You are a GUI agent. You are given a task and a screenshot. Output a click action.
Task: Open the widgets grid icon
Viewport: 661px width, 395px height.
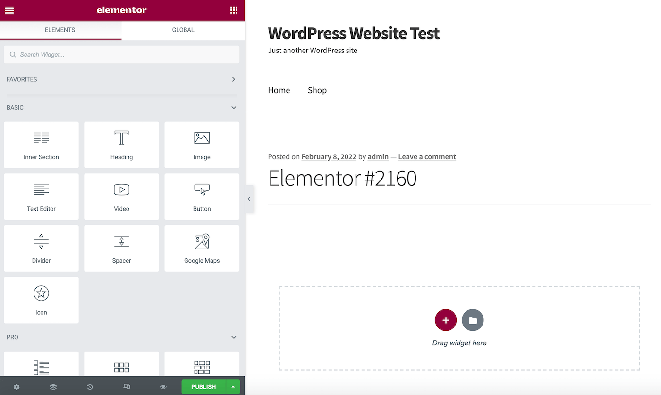[234, 10]
